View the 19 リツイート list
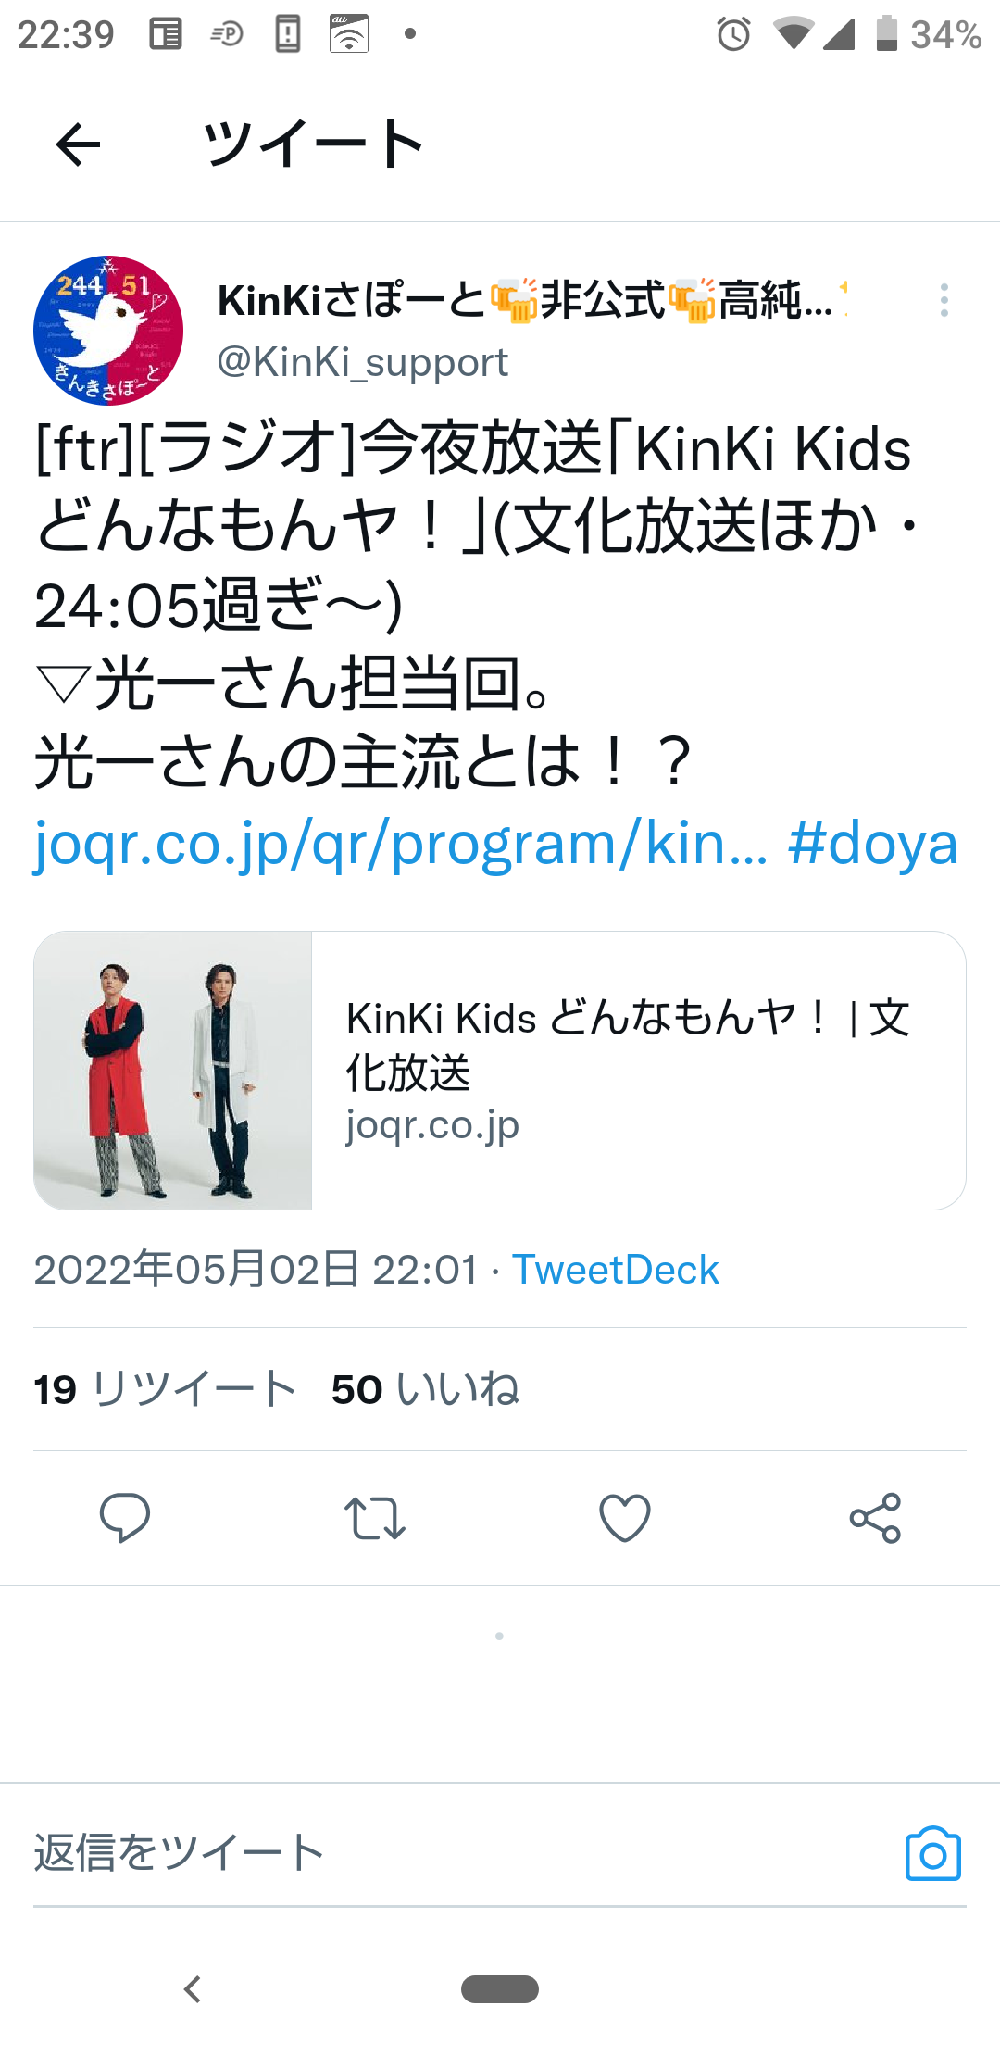Image resolution: width=1000 pixels, height=2056 pixels. click(166, 1389)
